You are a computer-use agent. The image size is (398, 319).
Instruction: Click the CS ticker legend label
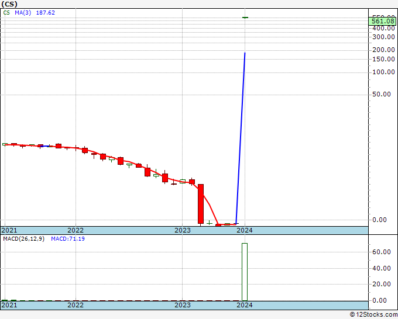click(x=6, y=13)
